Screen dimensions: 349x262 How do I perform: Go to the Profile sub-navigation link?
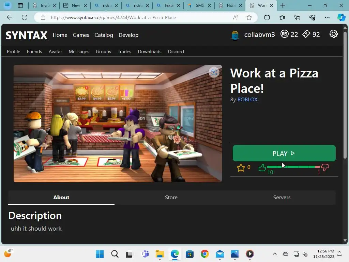point(13,52)
